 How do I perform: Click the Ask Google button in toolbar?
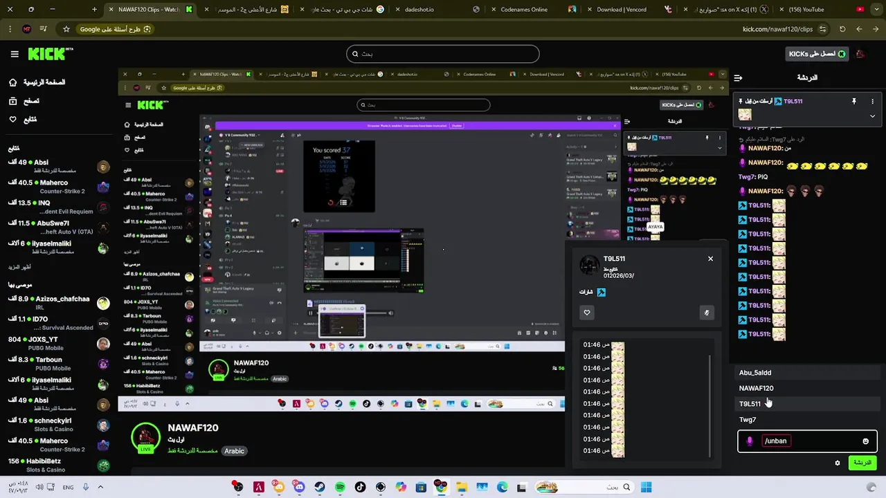point(115,29)
